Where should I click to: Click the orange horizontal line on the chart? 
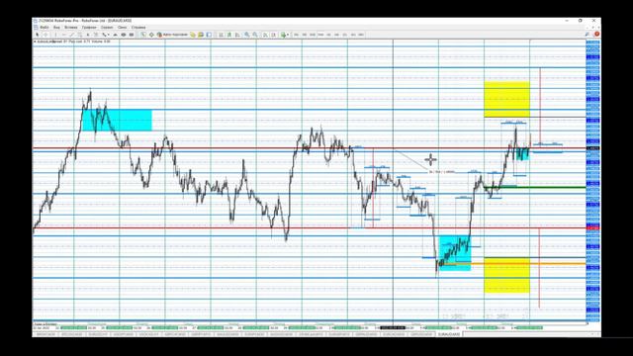point(512,264)
